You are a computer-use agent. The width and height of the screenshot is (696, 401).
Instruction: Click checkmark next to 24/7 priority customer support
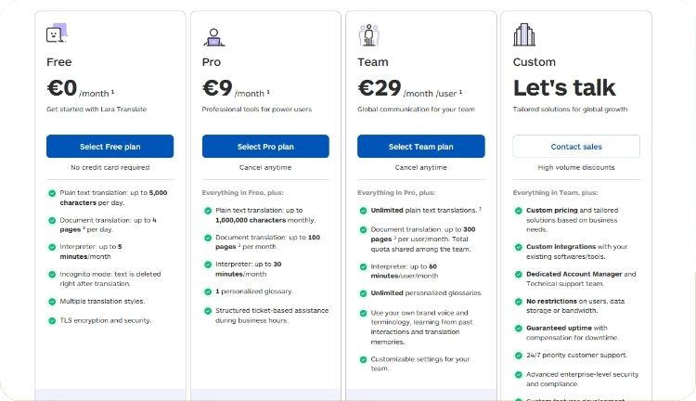click(519, 356)
